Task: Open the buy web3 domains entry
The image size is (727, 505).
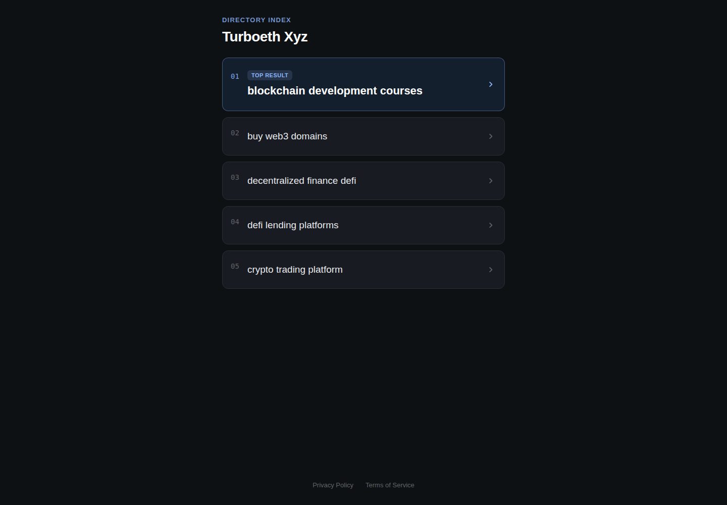Action: (x=363, y=136)
